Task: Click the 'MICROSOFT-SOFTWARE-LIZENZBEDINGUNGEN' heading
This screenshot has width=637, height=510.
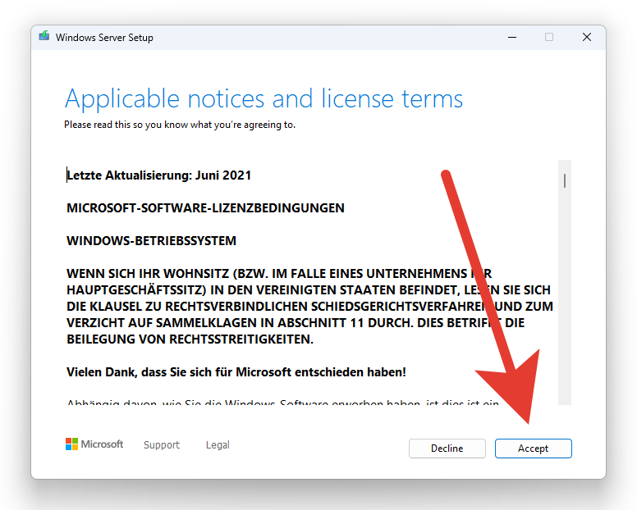Action: pos(205,208)
